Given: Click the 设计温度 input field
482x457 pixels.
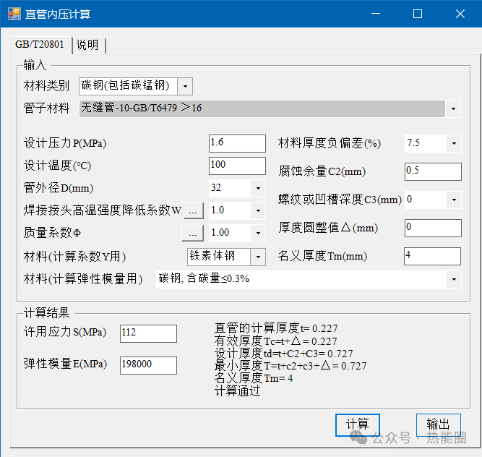Looking at the screenshot, I should click(x=237, y=166).
